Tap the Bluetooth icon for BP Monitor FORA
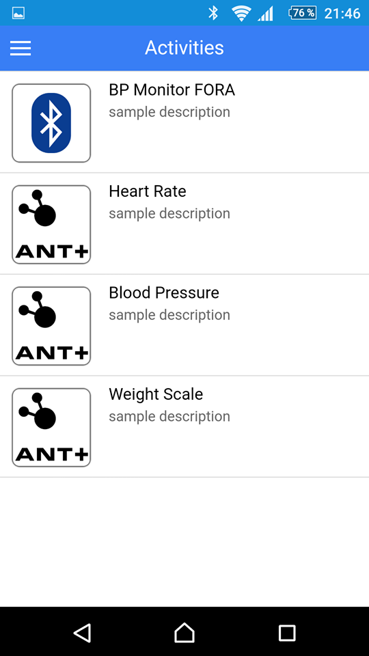This screenshot has height=656, width=369. point(51,123)
